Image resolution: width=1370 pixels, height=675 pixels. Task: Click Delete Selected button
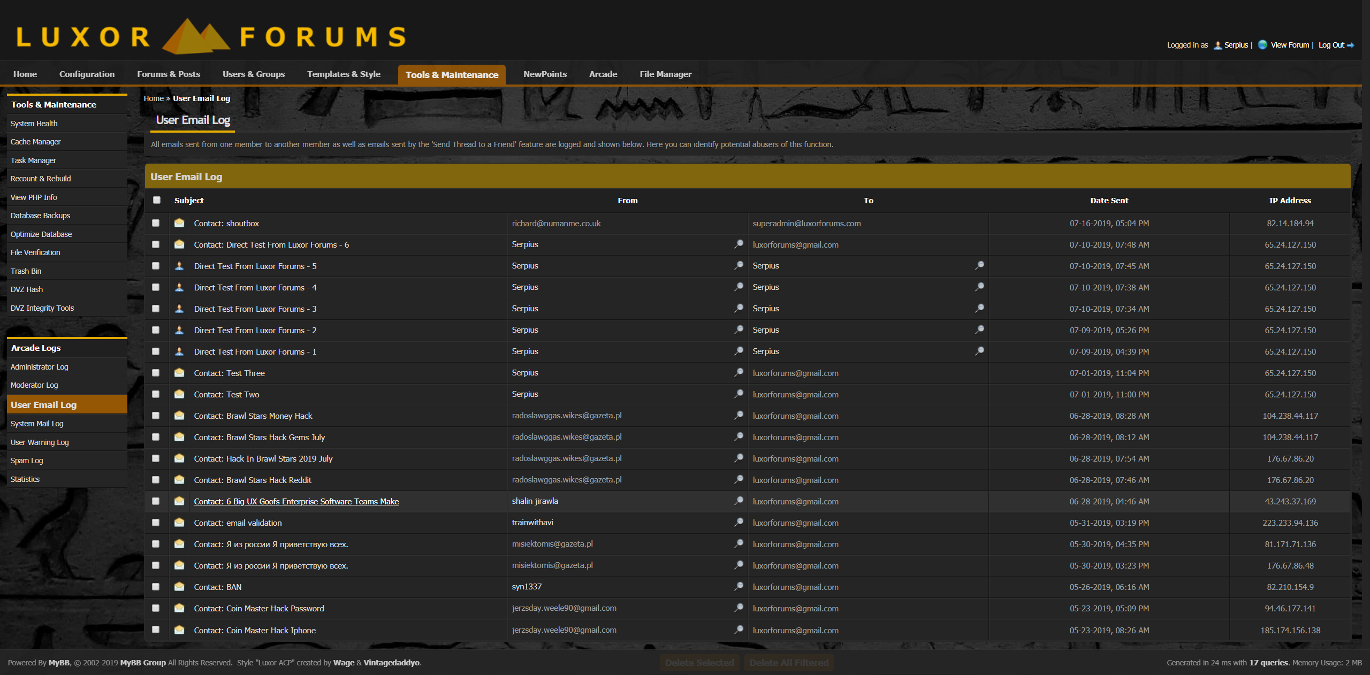pos(699,663)
